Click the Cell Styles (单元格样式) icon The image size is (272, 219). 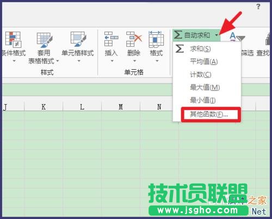pyautogui.click(x=78, y=39)
